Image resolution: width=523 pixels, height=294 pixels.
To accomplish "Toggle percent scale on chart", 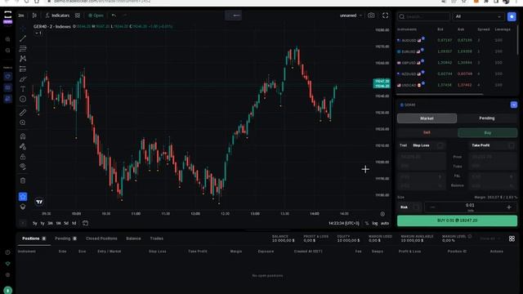I will 367,223.
